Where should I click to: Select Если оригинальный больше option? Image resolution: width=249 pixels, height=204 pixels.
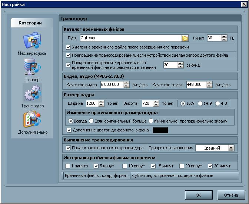91,121
